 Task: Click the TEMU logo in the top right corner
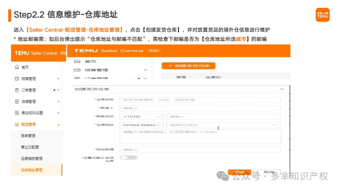tap(323, 15)
